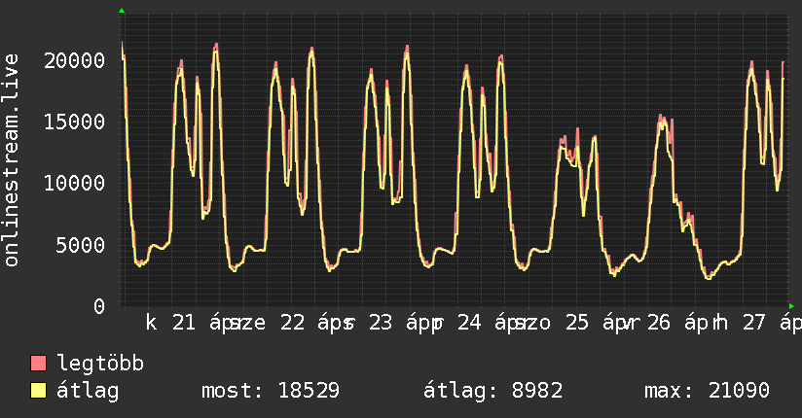The image size is (802, 418).
Task: Click the 'k' weekday label on x-axis
Action: [x=151, y=323]
